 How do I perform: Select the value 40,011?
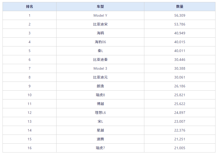(180, 51)
